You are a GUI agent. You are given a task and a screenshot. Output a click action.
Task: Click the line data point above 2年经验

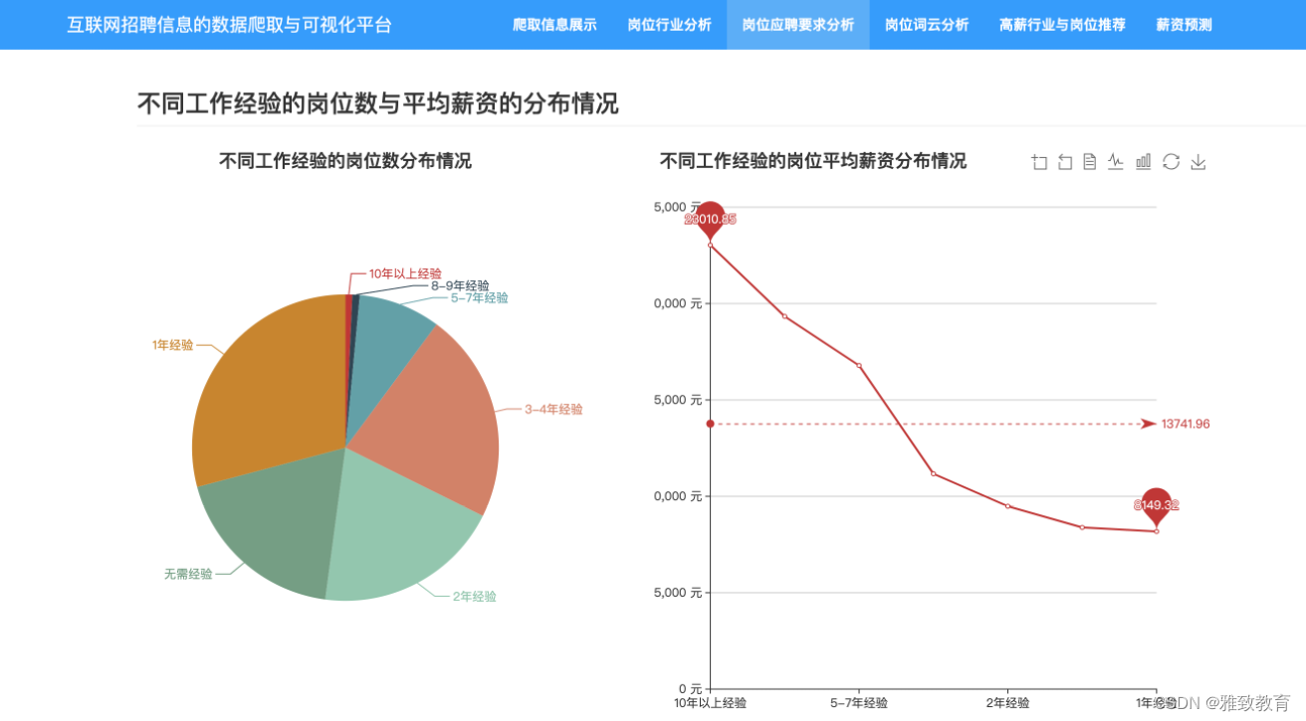click(x=1007, y=506)
